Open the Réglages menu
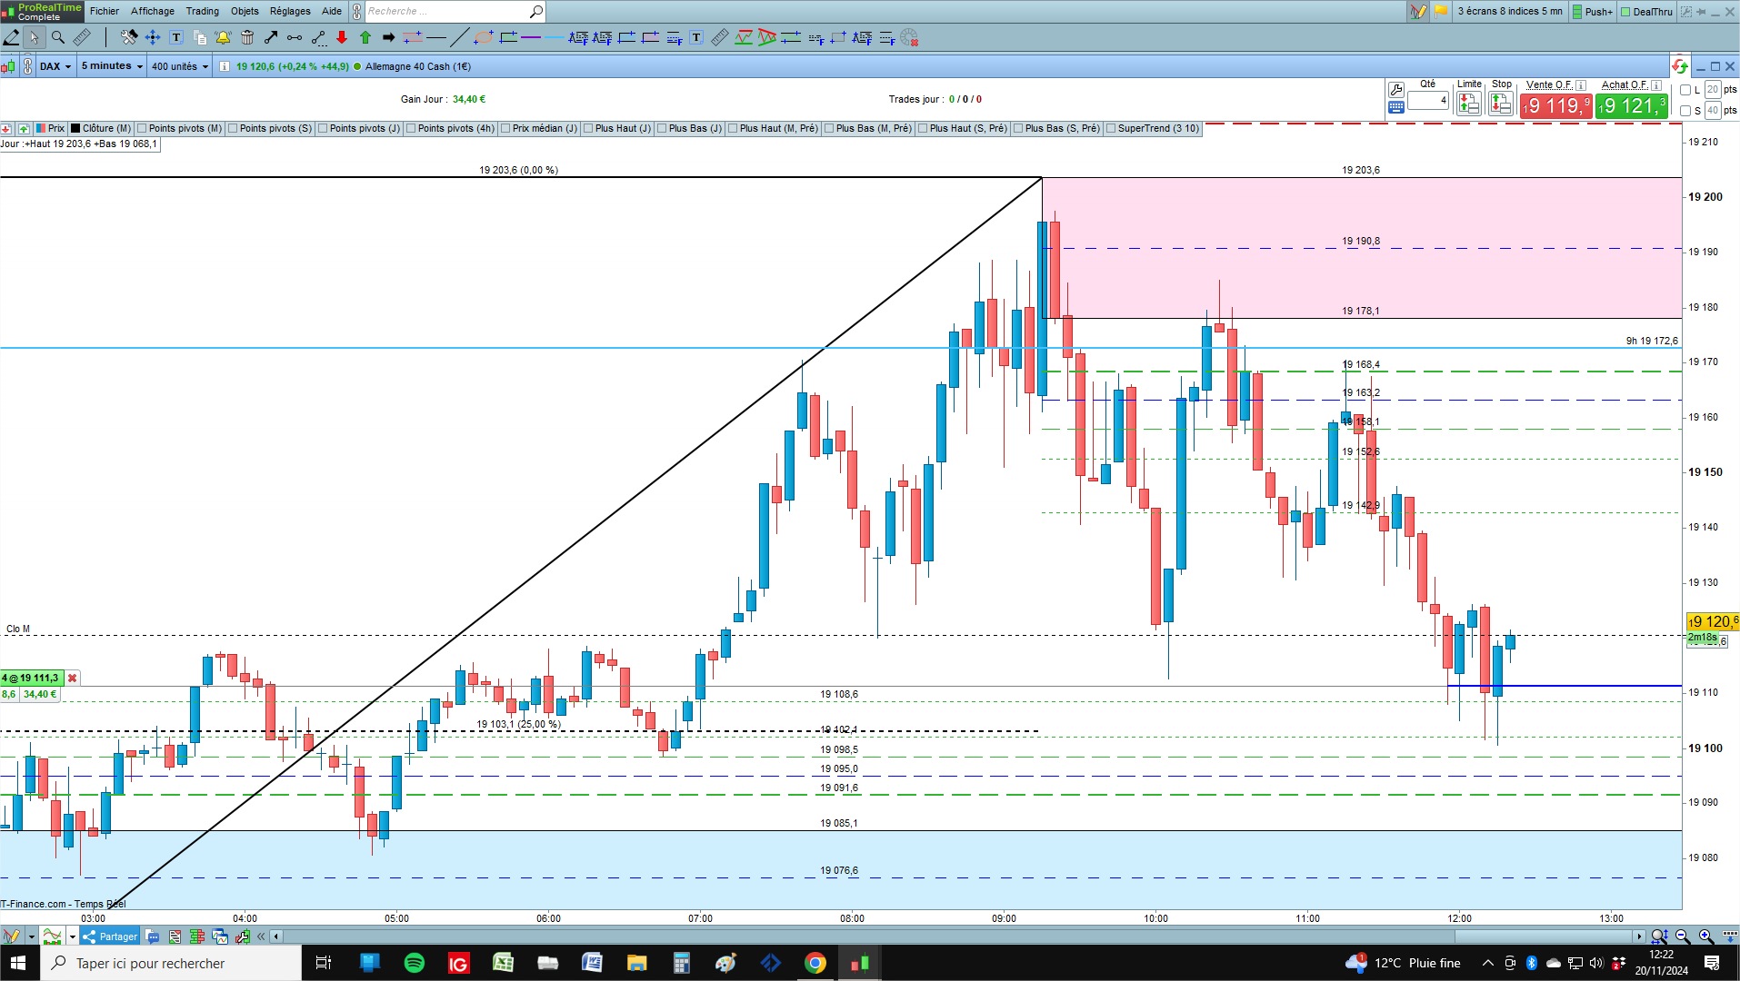Image resolution: width=1740 pixels, height=981 pixels. tap(290, 12)
